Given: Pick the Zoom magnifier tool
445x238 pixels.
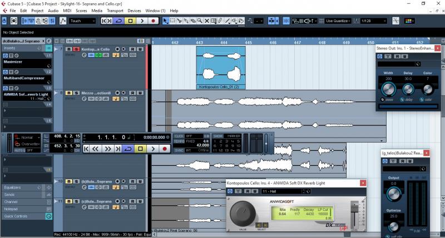Looking at the screenshot, I should coord(199,21).
